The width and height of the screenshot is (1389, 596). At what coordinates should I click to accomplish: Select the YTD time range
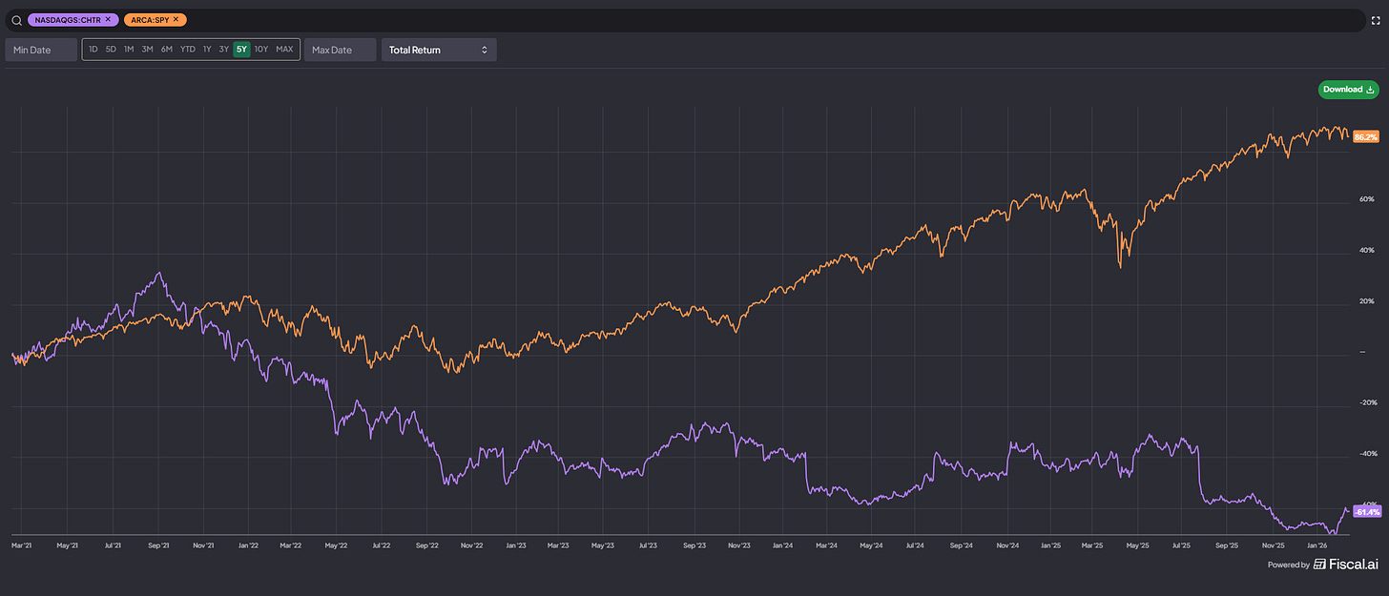pyautogui.click(x=188, y=50)
